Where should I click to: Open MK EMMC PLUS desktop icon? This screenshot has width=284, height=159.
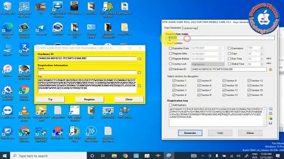point(24,72)
